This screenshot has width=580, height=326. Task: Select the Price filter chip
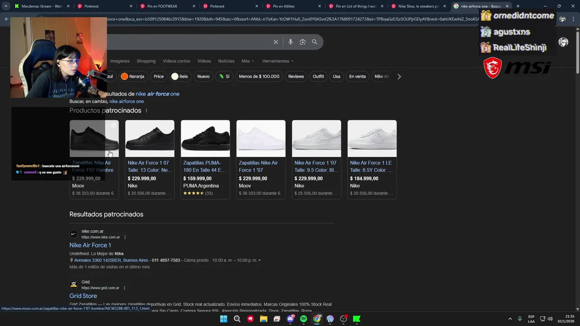click(159, 77)
